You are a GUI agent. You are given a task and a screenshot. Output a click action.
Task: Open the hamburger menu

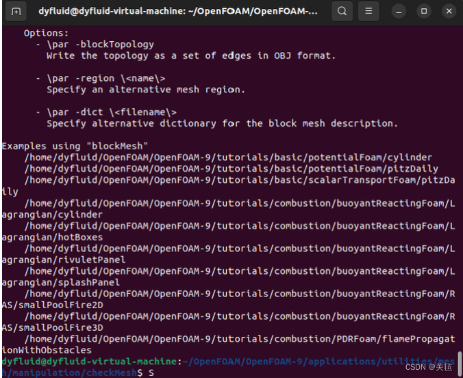pos(368,11)
